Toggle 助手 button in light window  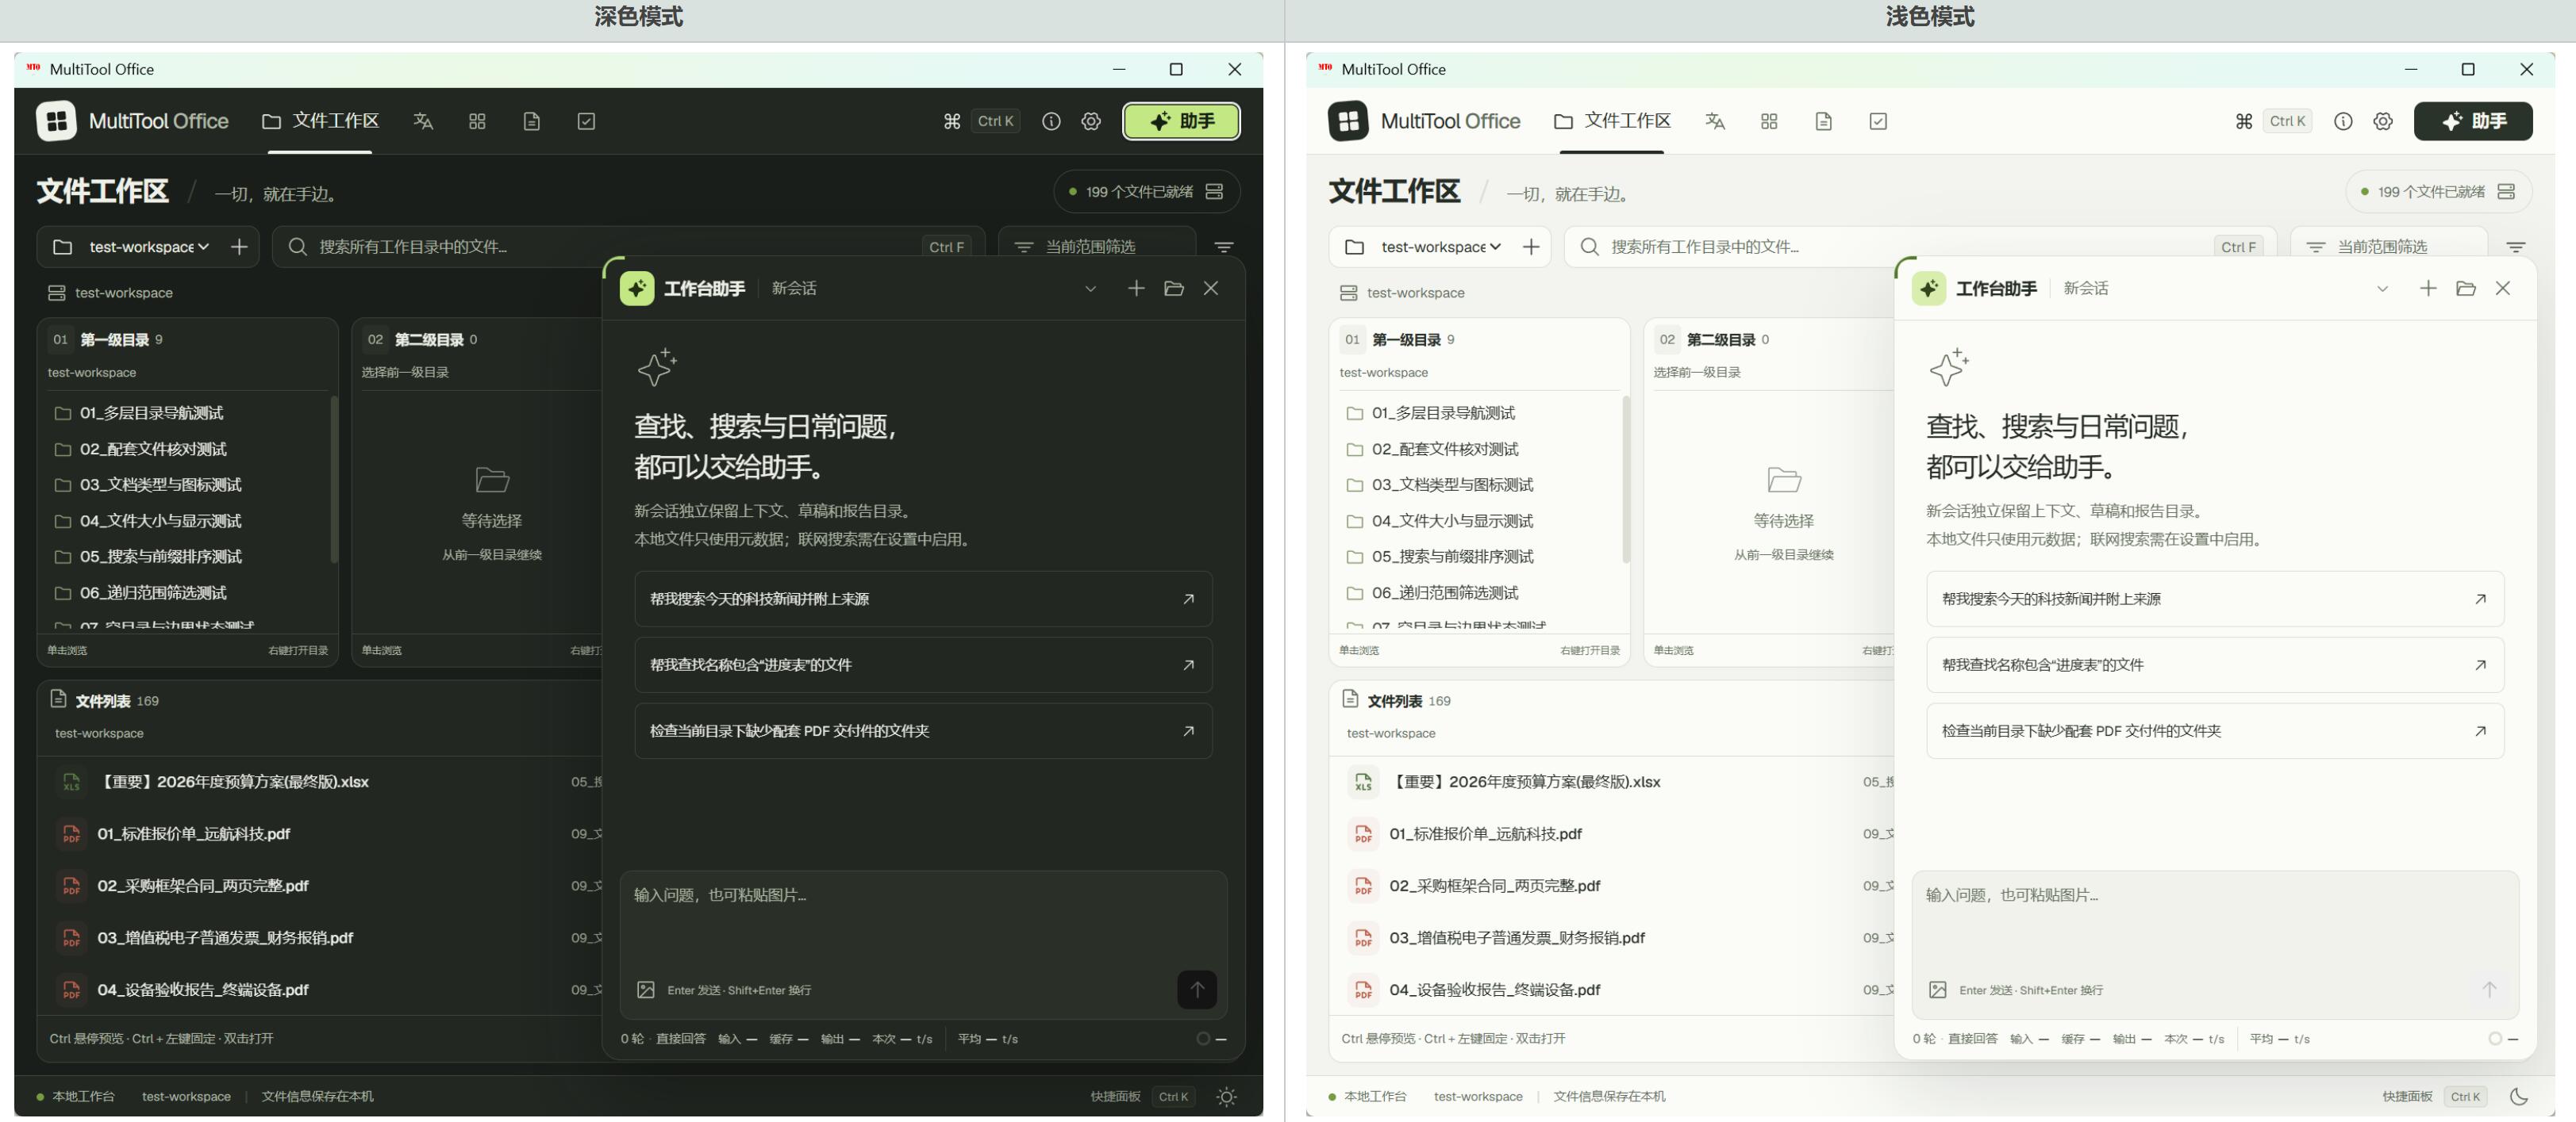2474,121
